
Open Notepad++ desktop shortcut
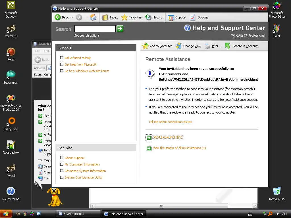(11, 147)
